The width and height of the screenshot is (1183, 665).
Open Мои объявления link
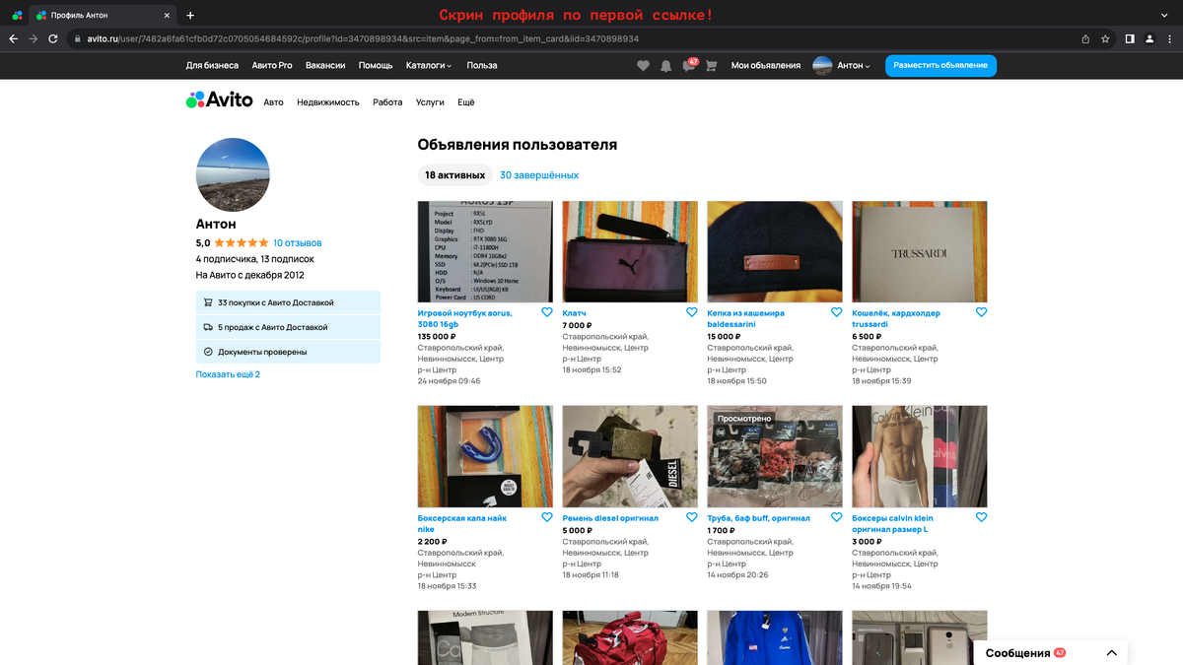[766, 65]
